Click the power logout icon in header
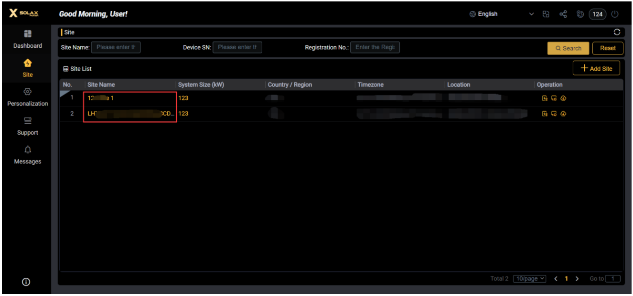633x296 pixels. point(615,14)
